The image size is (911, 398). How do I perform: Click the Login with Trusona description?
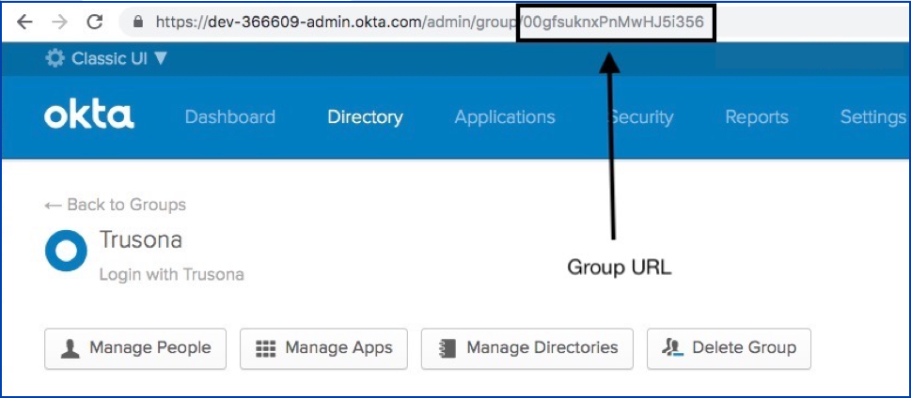[x=171, y=274]
